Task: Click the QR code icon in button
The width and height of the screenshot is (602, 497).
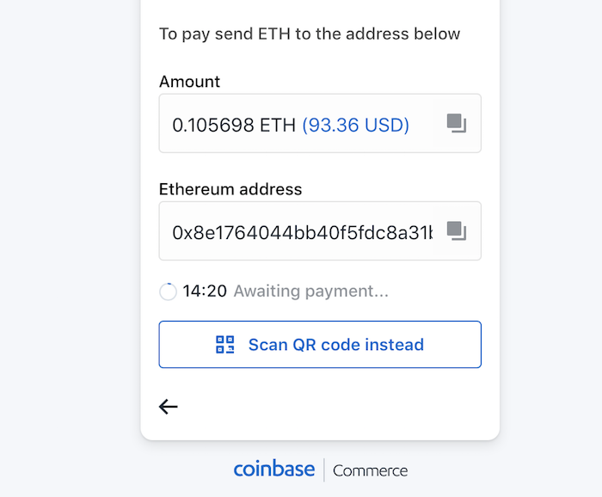Action: (x=225, y=344)
